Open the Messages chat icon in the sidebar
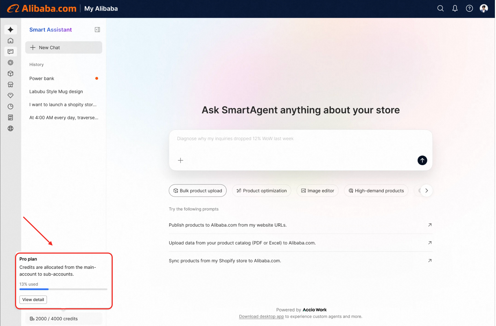 pos(10,51)
